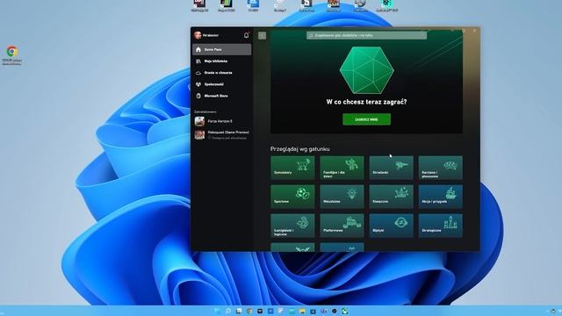Open the user profile avatar
Viewport: 562px width, 316px height.
click(198, 35)
